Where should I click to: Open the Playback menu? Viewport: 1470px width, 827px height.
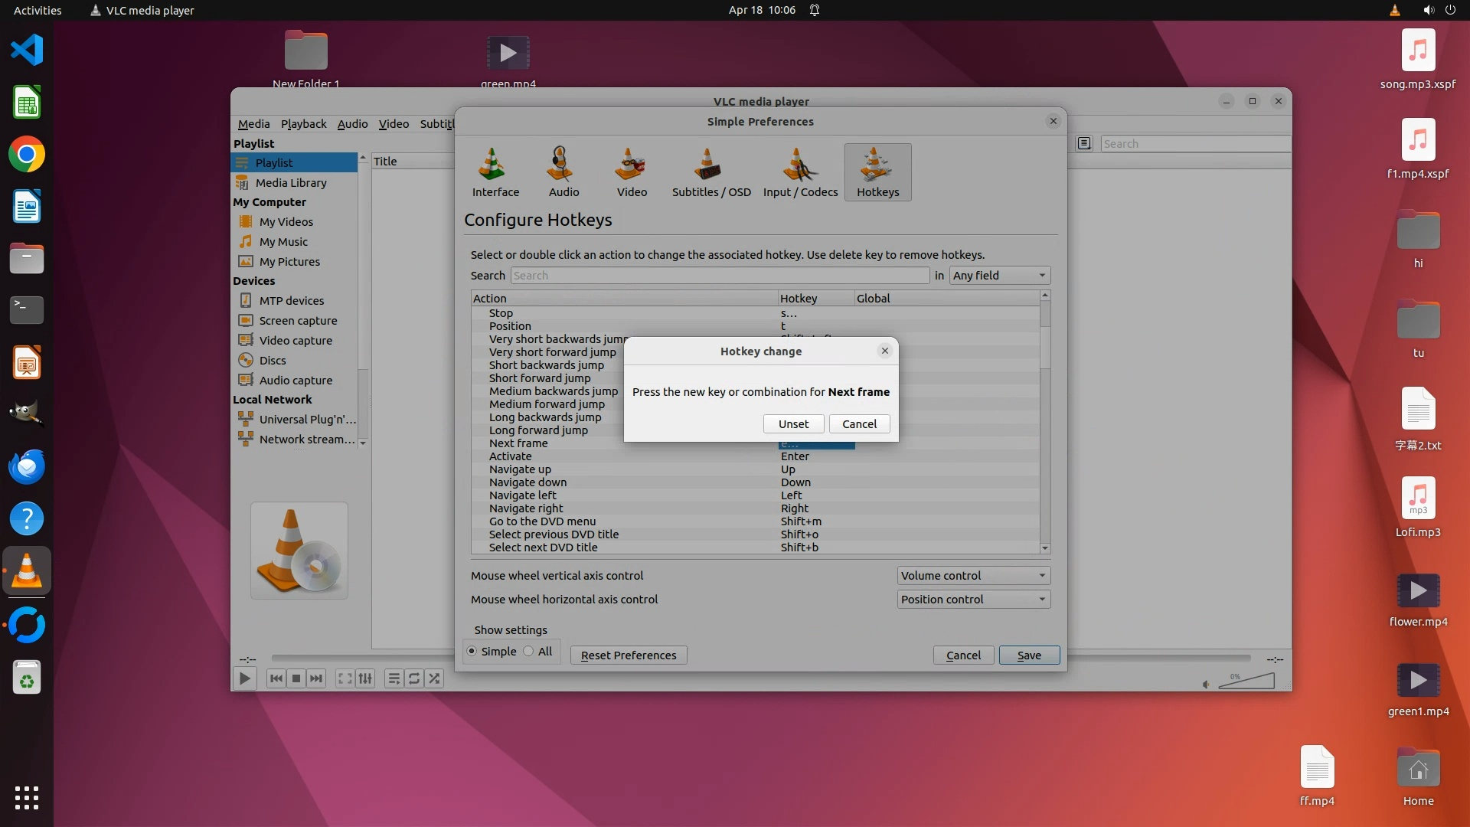point(303,124)
